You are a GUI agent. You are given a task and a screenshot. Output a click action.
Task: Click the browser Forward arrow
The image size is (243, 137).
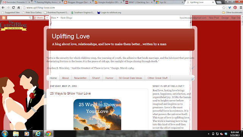point(8,8)
